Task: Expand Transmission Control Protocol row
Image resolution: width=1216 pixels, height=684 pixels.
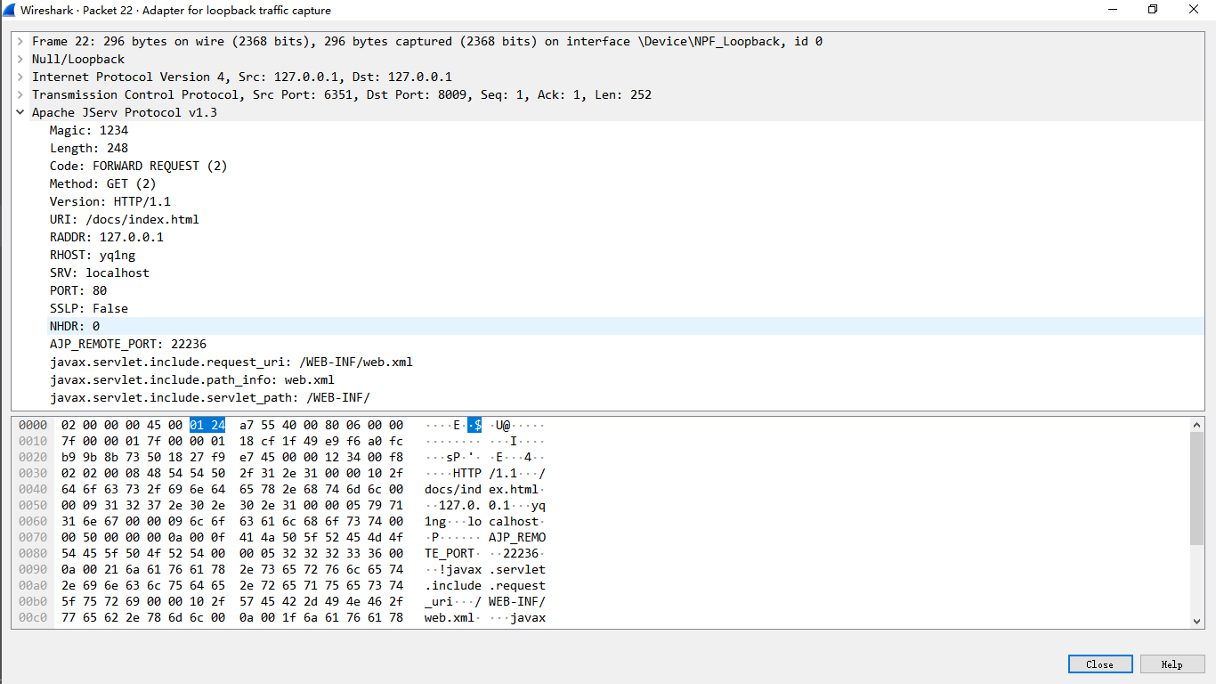Action: tap(20, 94)
